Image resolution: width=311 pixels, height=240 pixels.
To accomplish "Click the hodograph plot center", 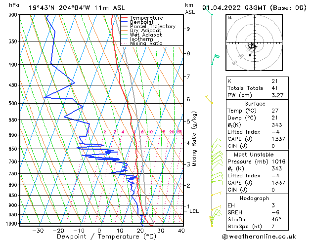I will click(x=255, y=43).
